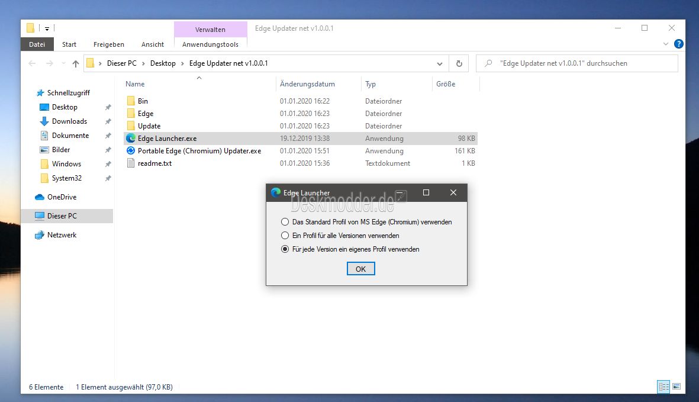Viewport: 699px width, 402px height.
Task: Click the Portable Edge Updater.exe icon
Action: [131, 150]
